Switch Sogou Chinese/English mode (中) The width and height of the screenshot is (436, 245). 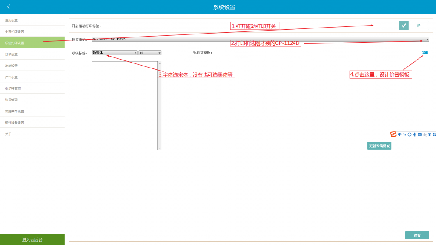click(399, 134)
